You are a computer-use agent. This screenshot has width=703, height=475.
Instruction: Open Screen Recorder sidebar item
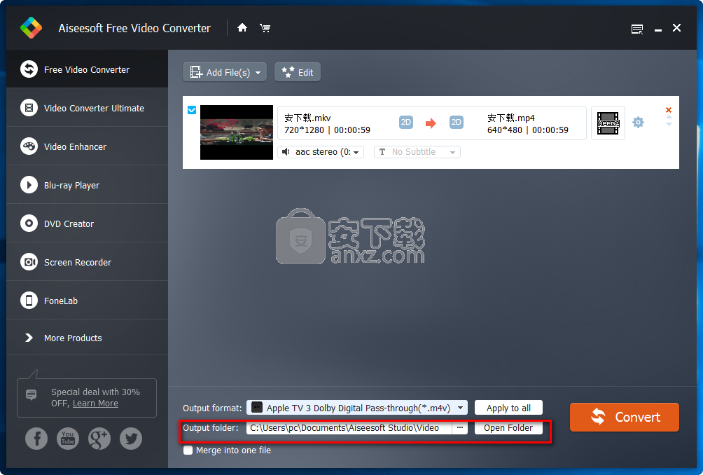click(88, 263)
